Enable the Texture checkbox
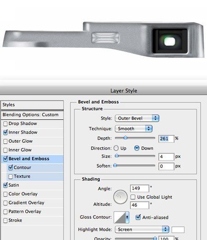Viewport: 207px width, 240px height. pyautogui.click(x=11, y=176)
